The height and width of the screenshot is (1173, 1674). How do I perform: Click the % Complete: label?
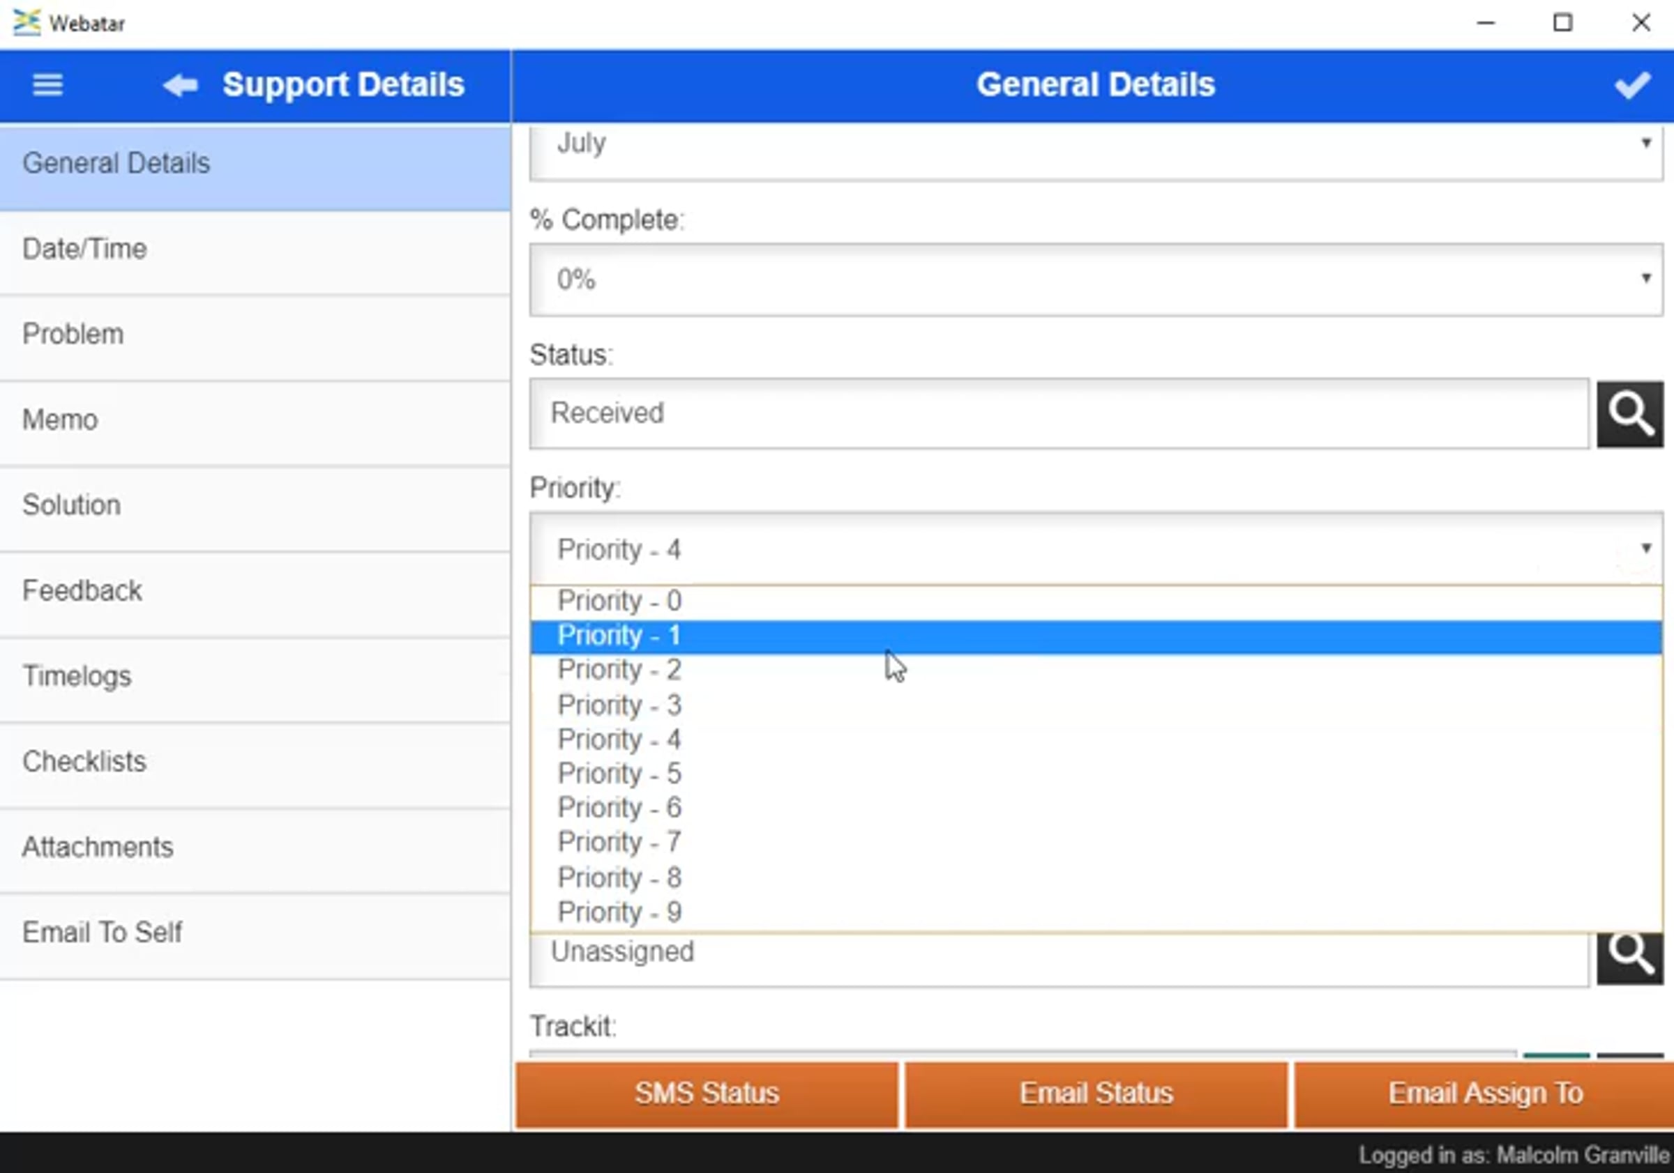click(x=608, y=220)
